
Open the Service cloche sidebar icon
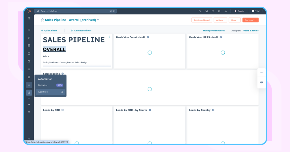tap(29, 69)
